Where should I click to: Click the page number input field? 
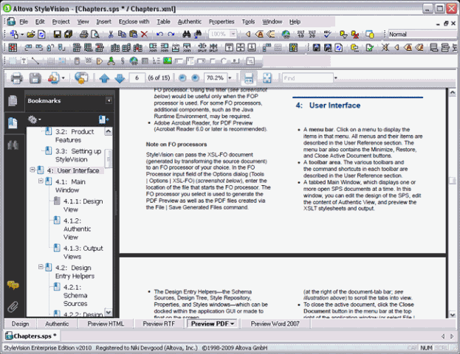pos(137,78)
